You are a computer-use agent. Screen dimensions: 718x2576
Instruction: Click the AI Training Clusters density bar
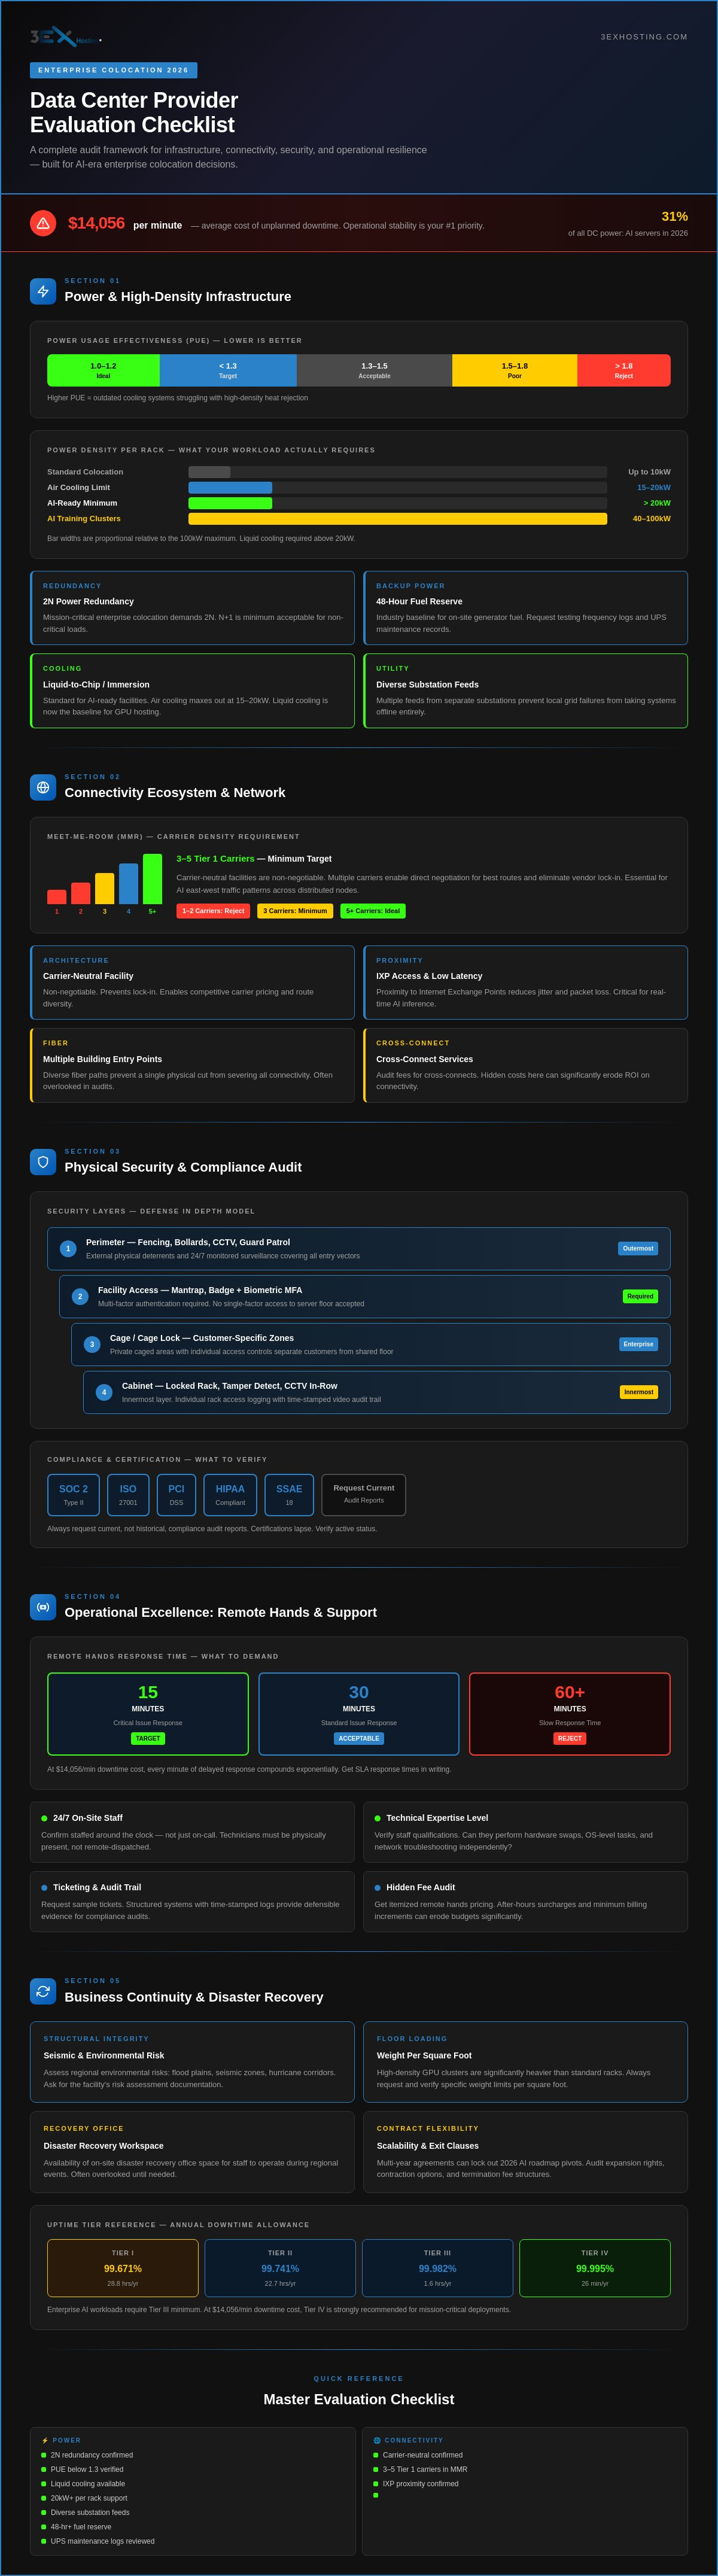pyautogui.click(x=398, y=519)
